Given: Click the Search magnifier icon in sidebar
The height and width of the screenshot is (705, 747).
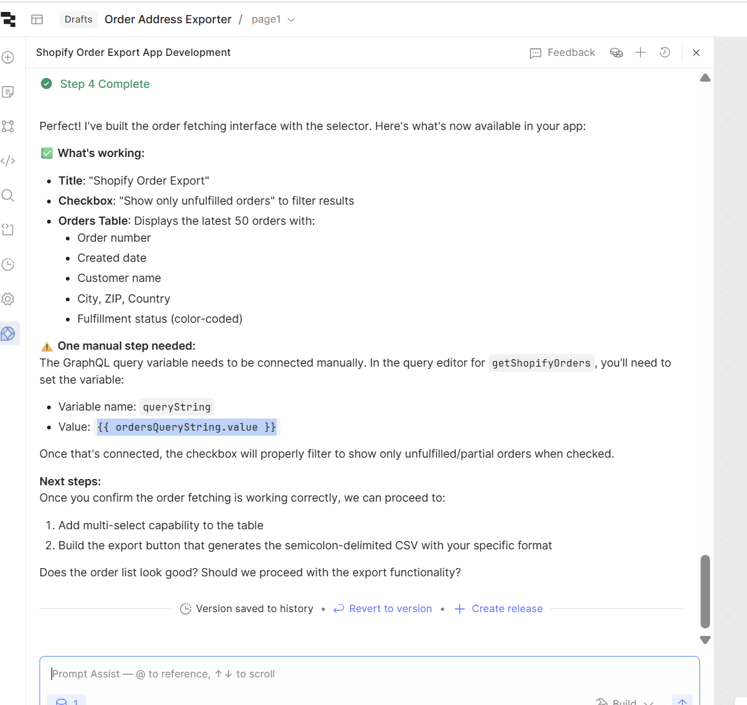Looking at the screenshot, I should pyautogui.click(x=8, y=195).
